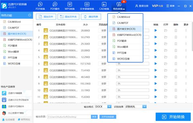Open page selection 全部 for file 6

pyautogui.click(x=104, y=64)
